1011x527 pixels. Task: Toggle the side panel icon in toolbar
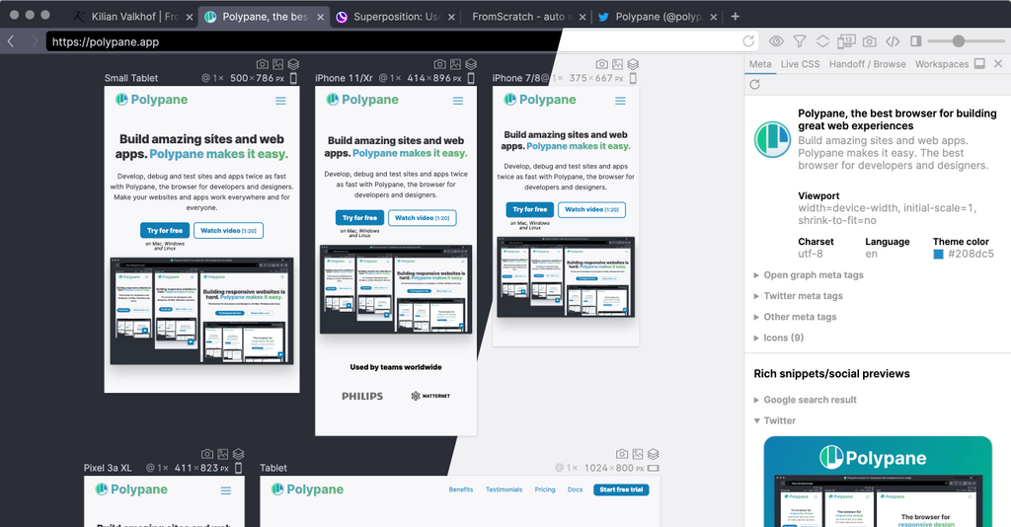tap(915, 41)
